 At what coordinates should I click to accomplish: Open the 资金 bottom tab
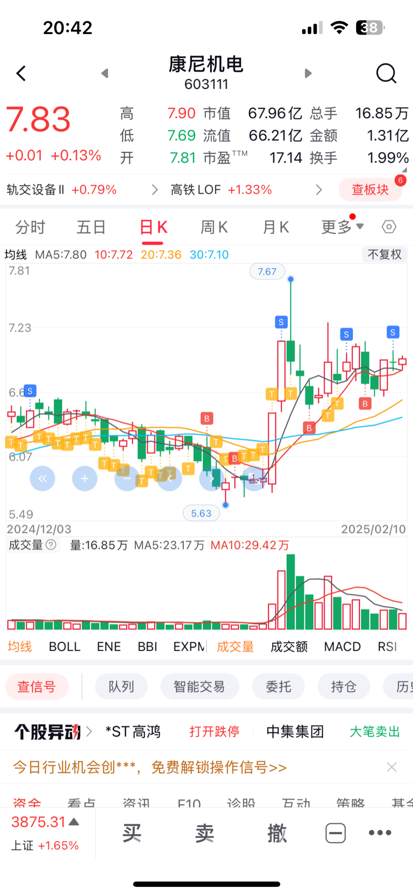click(x=27, y=803)
